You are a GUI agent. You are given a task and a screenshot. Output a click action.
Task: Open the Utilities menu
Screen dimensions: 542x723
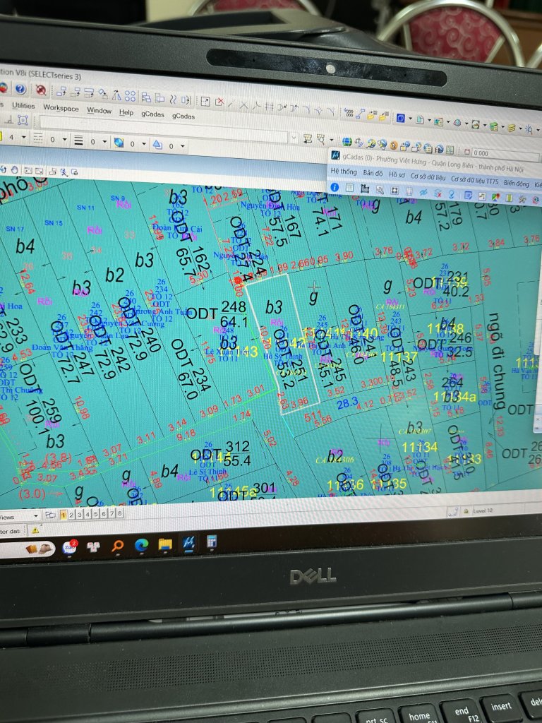[23, 106]
